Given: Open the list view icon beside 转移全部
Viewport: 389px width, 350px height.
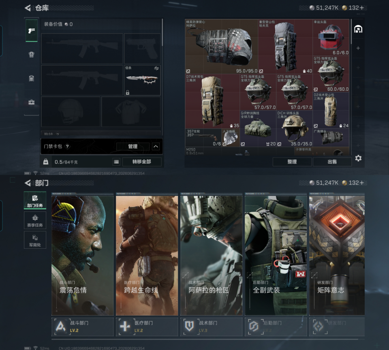Looking at the screenshot, I should coord(116,162).
